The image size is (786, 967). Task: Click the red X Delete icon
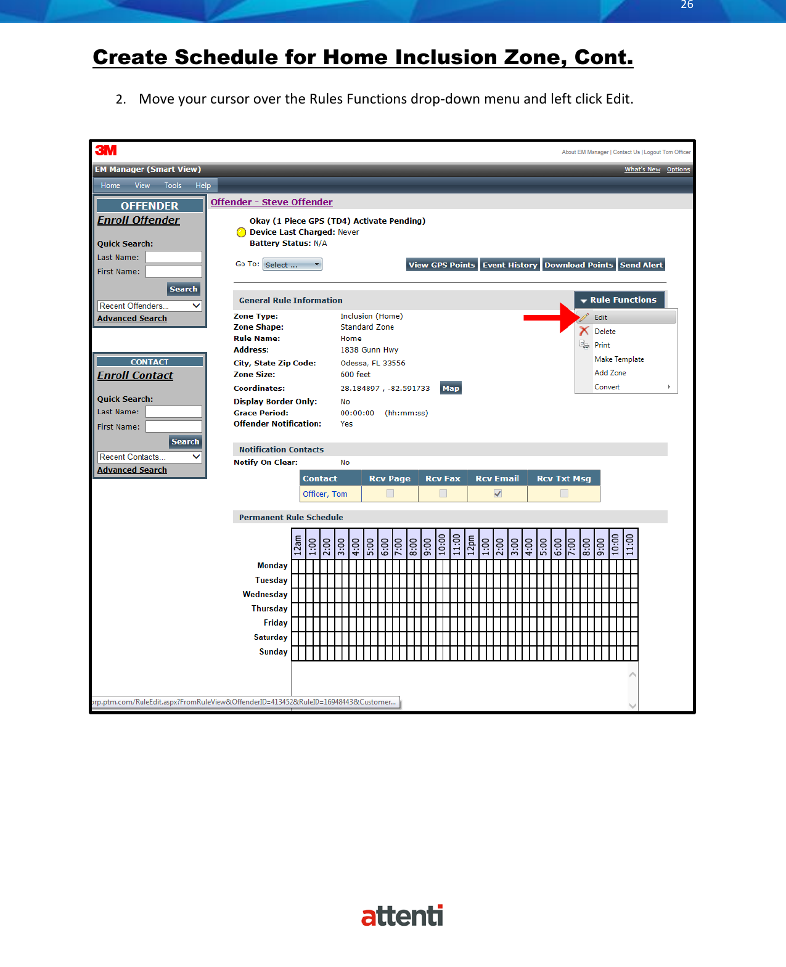point(584,331)
